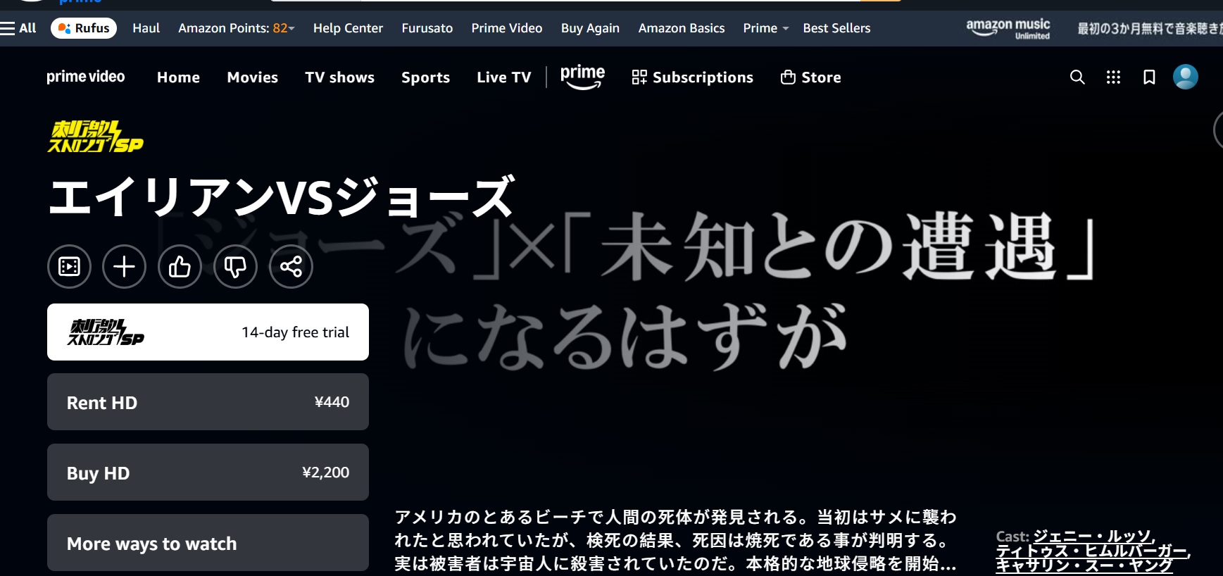Add title to Watchlist with plus icon
1223x576 pixels.
click(x=124, y=267)
